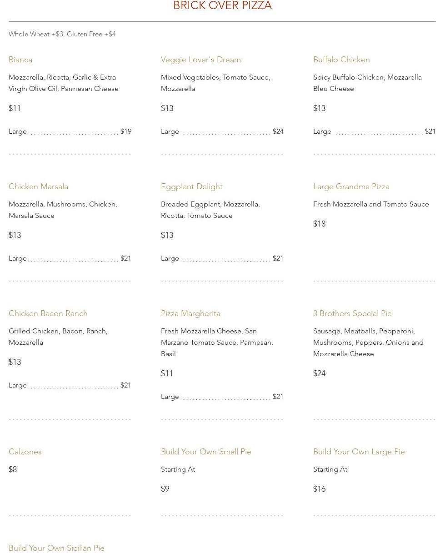
Task: Click the $16 starting price for Large Pie
Action: pyautogui.click(x=319, y=489)
